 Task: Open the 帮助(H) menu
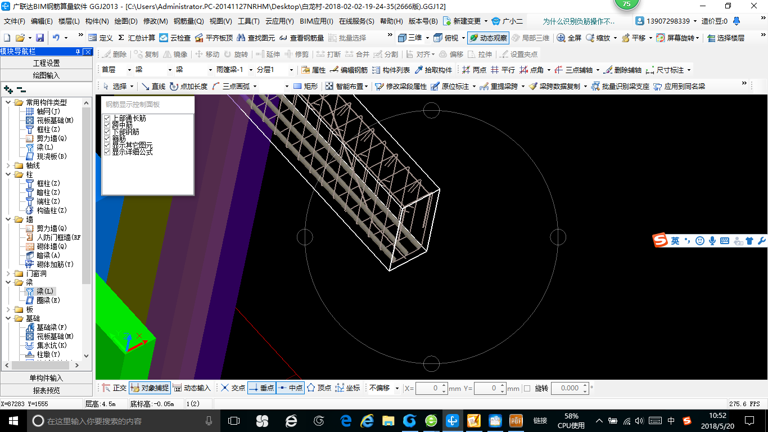391,21
